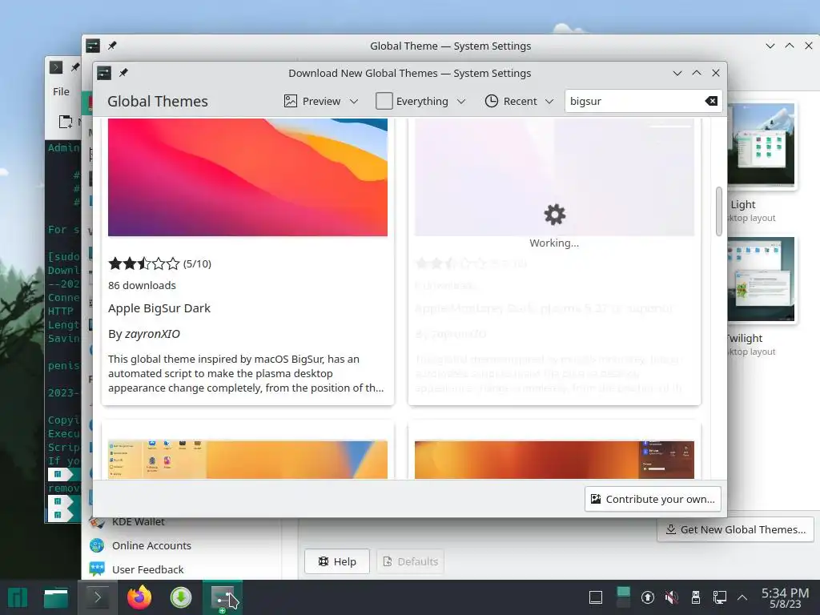
Task: Click the Recent clock icon in toolbar
Action: tap(491, 101)
